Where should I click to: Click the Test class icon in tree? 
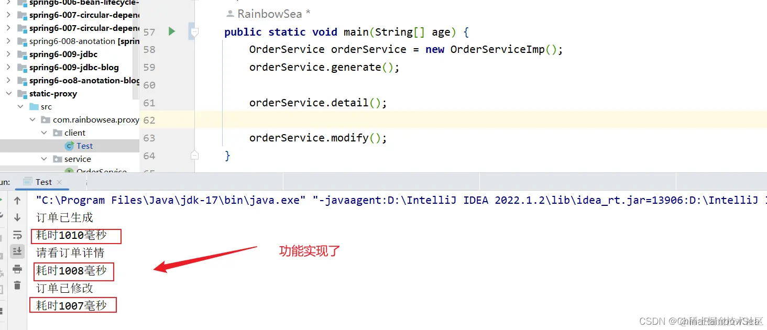69,146
